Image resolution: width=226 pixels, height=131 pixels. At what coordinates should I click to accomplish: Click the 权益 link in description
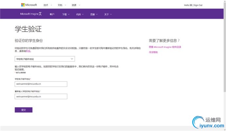coord(28,51)
